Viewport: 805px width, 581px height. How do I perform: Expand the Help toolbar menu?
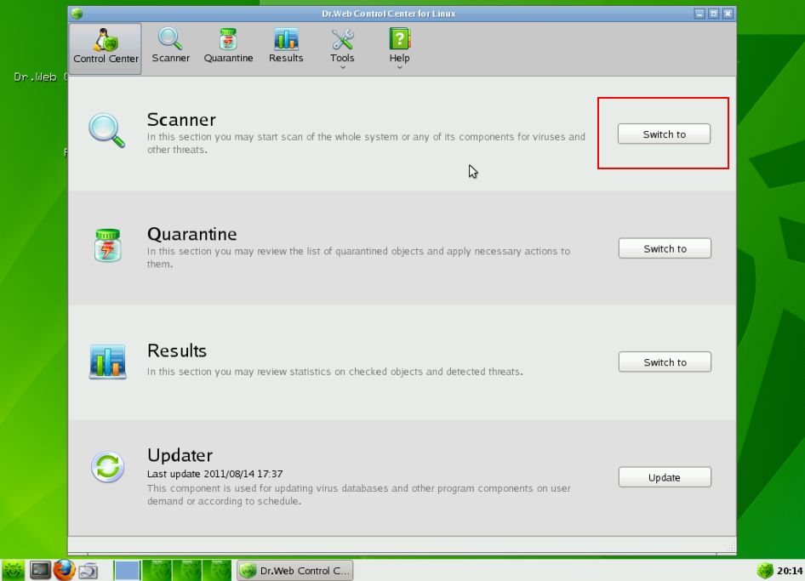tap(399, 48)
